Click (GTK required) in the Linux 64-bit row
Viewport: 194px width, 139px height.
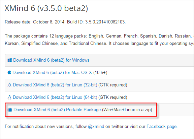point(113,97)
